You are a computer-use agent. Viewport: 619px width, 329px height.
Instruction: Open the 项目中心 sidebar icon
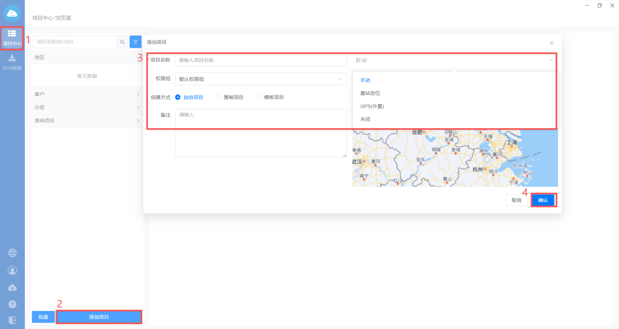(x=12, y=37)
